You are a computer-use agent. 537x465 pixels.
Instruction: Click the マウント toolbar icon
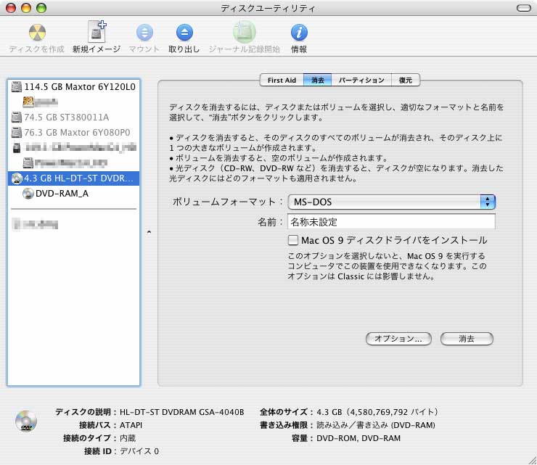pyautogui.click(x=144, y=33)
